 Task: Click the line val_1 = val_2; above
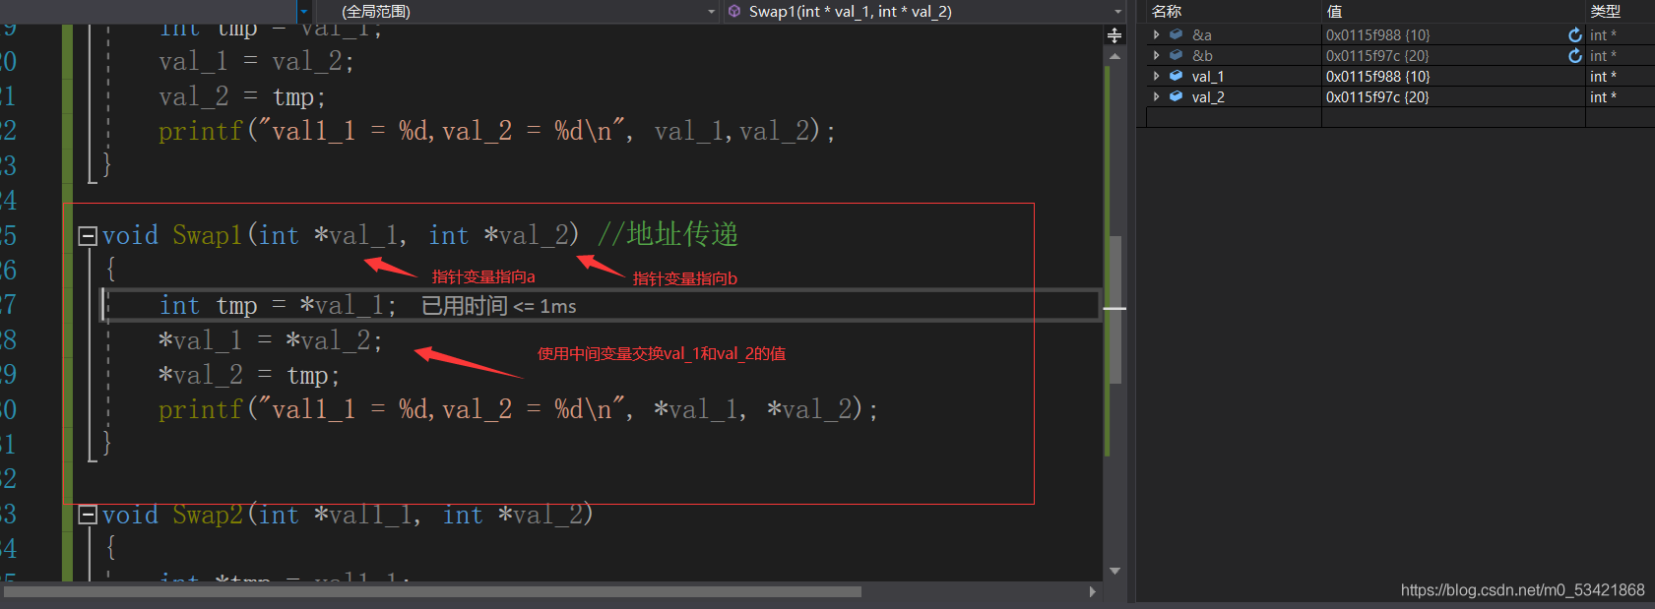(x=256, y=61)
